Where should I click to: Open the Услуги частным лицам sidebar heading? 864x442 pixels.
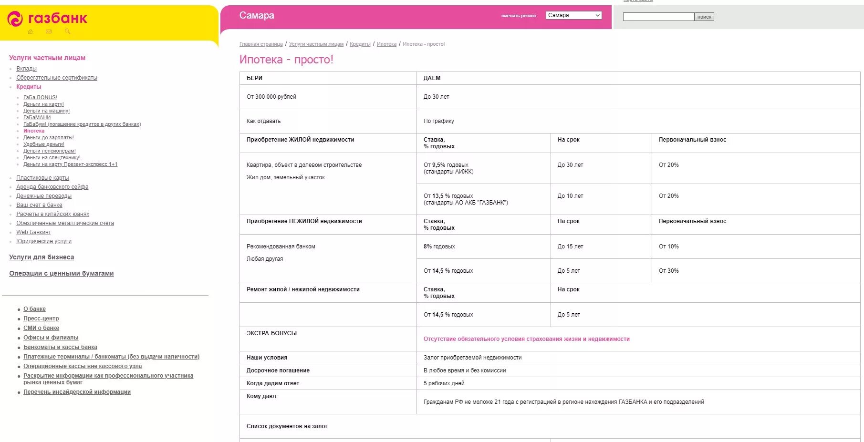click(x=47, y=58)
